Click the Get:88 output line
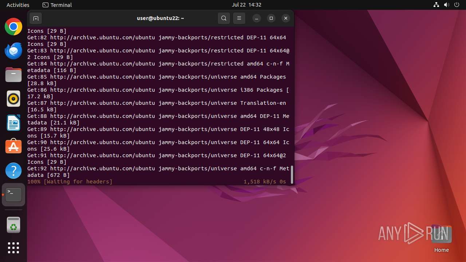 (x=158, y=119)
